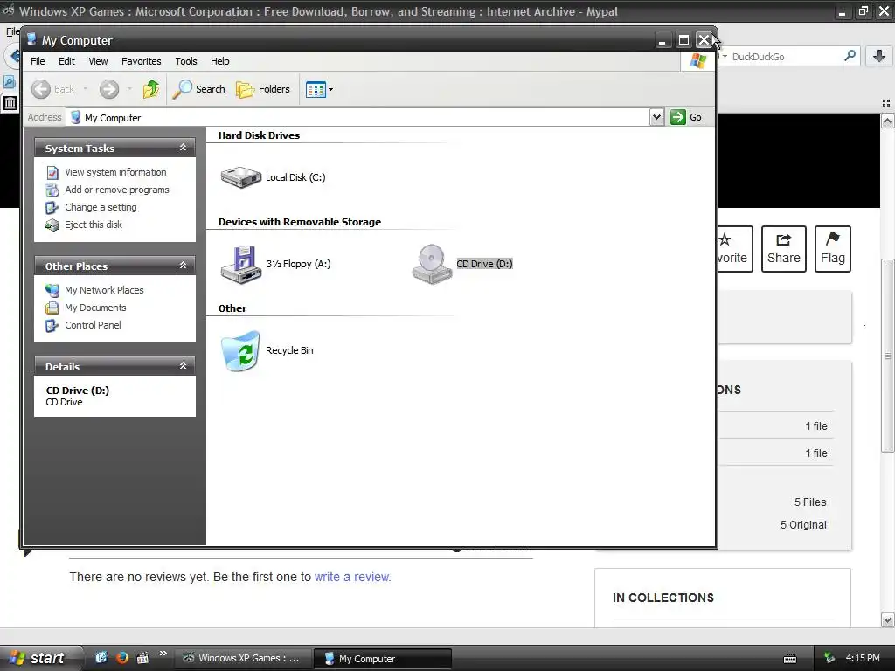Toggle the Folders pane button
Viewport: 895px width, 671px height.
[x=262, y=89]
